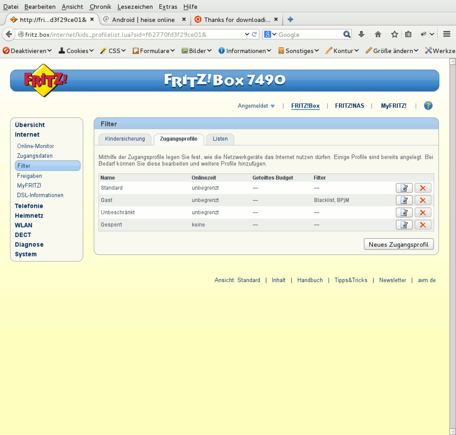
Task: Choose search engine via Google dropdown
Action: tap(270, 34)
